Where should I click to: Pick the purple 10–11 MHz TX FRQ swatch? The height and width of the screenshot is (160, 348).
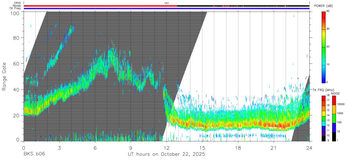tap(324, 133)
